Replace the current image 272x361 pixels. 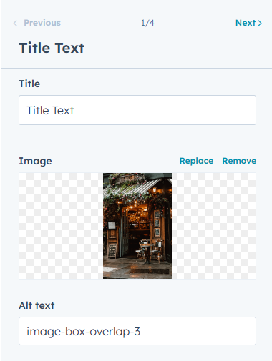point(196,161)
